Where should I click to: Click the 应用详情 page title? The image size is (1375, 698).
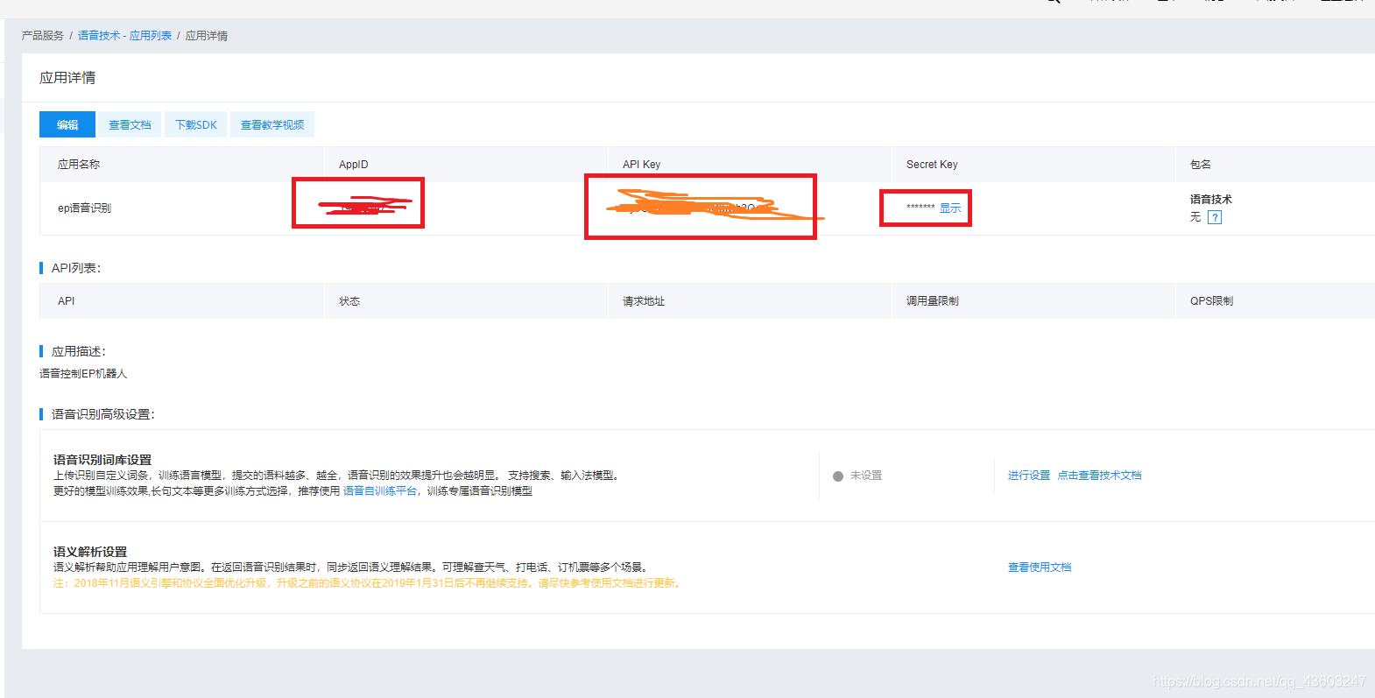pyautogui.click(x=67, y=78)
